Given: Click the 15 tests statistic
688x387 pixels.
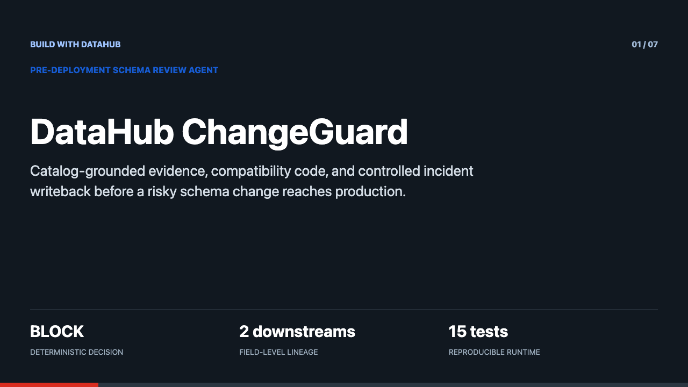Looking at the screenshot, I should (x=478, y=332).
